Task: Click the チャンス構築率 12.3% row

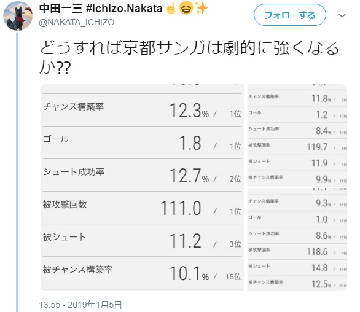Action: 143,110
